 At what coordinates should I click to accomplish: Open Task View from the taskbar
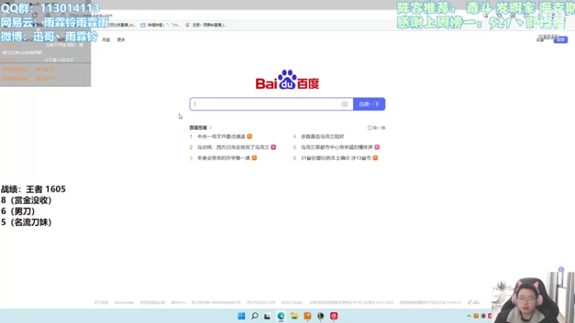tap(267, 316)
